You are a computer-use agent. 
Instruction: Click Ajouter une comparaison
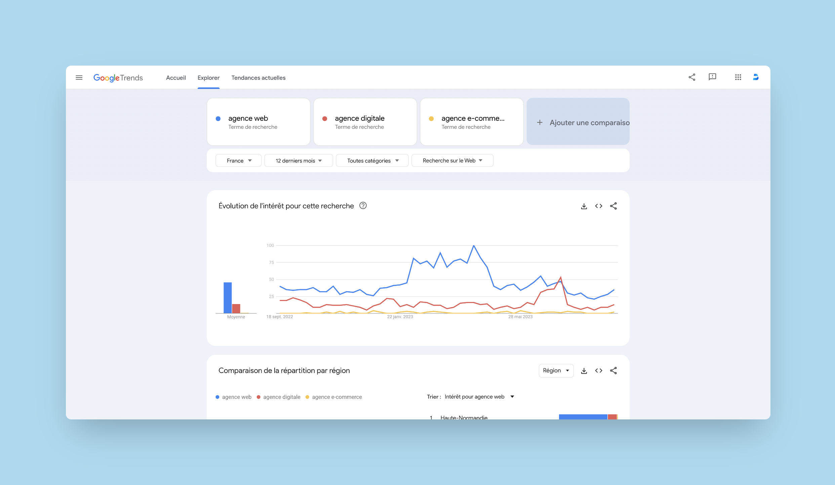point(578,122)
